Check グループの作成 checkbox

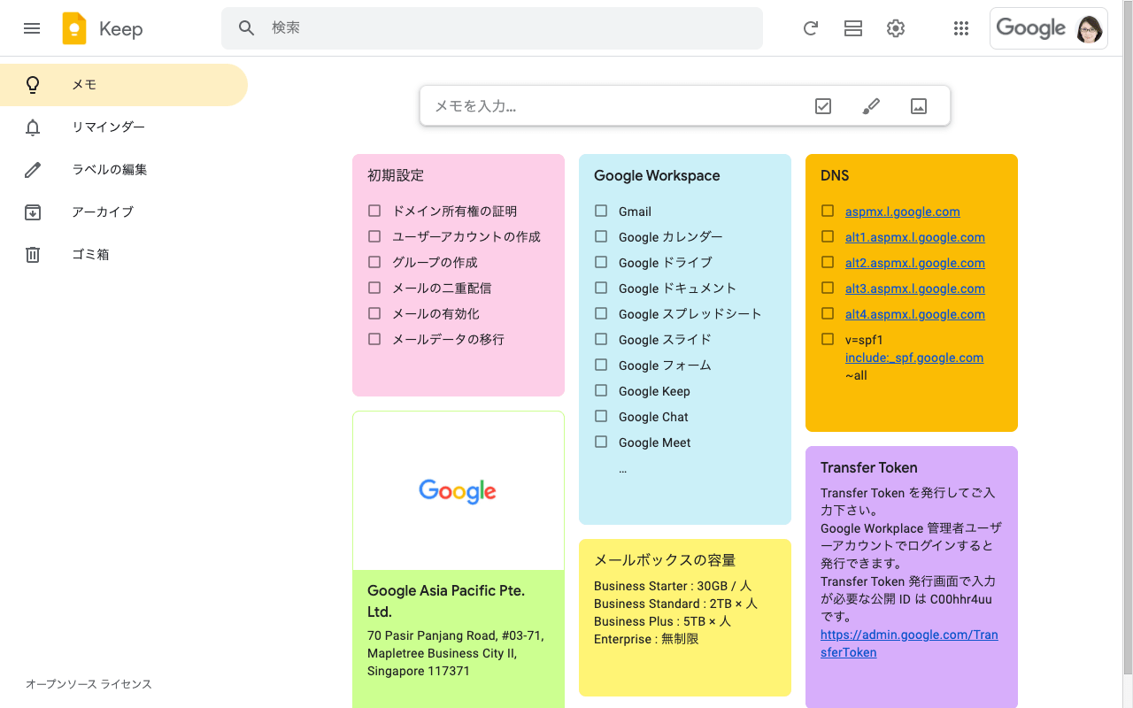click(374, 262)
